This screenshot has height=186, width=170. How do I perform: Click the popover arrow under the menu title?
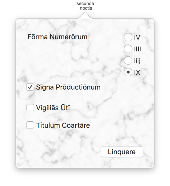(85, 15)
